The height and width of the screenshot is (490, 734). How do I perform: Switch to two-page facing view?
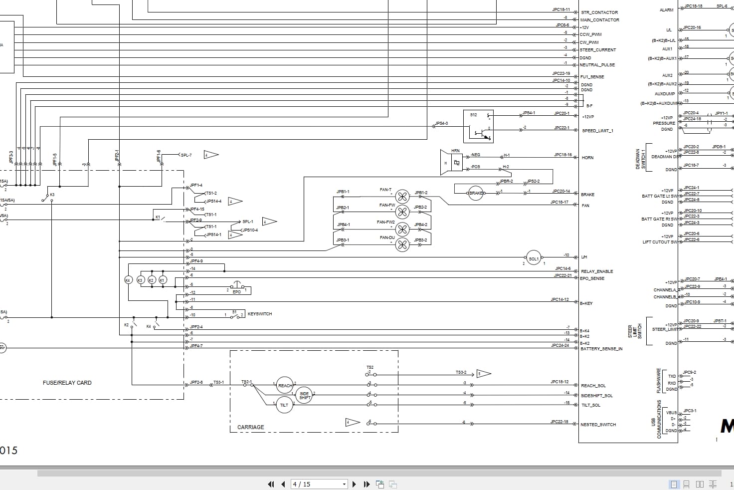coord(700,484)
